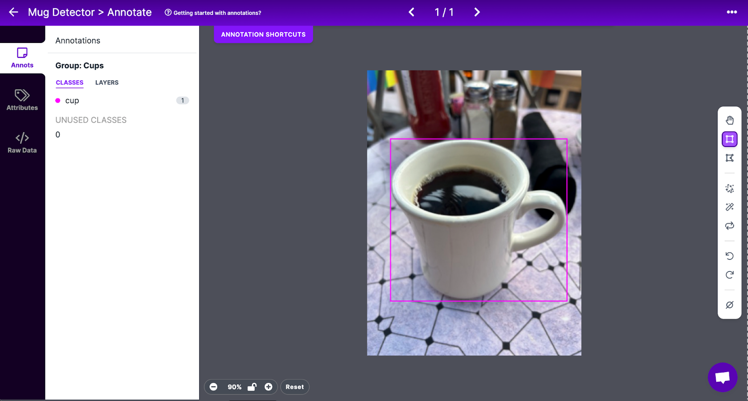748x401 pixels.
Task: Toggle the zoom lock icon
Action: pyautogui.click(x=252, y=387)
